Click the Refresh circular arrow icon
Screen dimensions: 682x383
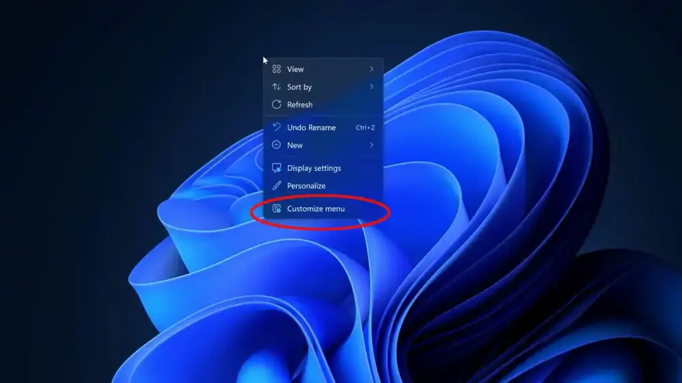(276, 105)
